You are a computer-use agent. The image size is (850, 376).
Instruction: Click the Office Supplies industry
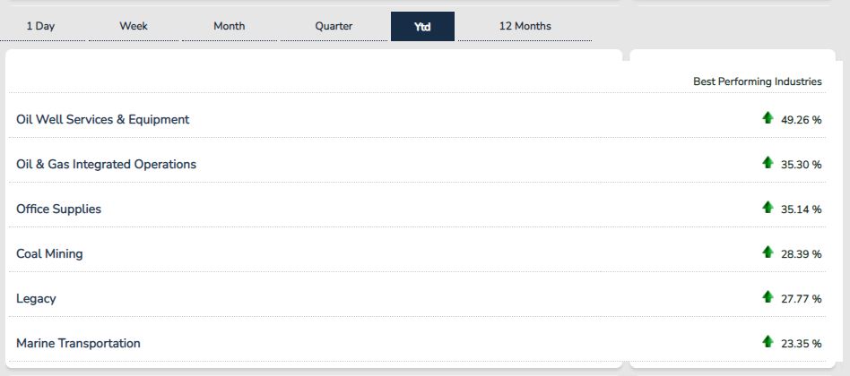click(58, 209)
